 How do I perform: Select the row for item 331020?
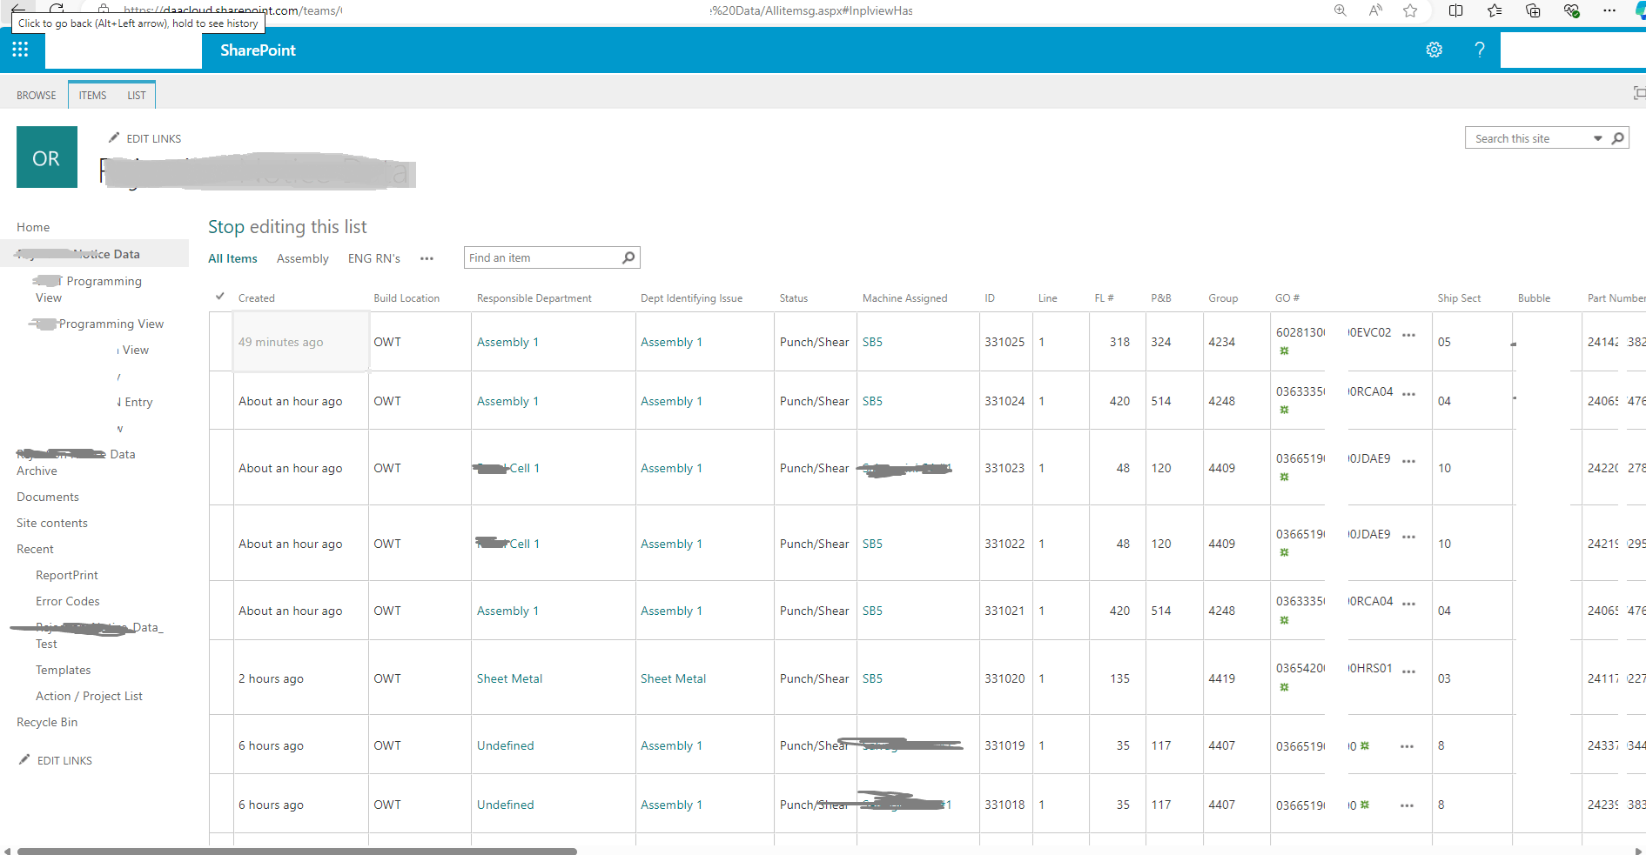[221, 678]
